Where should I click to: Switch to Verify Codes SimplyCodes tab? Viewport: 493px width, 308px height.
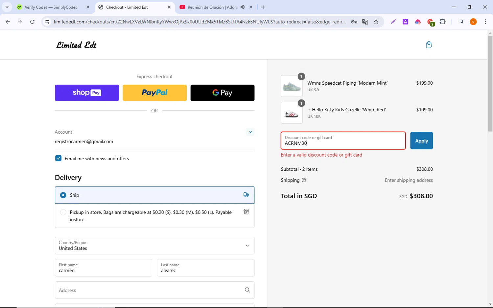coord(51,7)
